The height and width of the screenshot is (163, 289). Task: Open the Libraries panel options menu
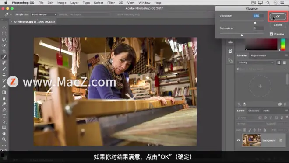pos(286,55)
